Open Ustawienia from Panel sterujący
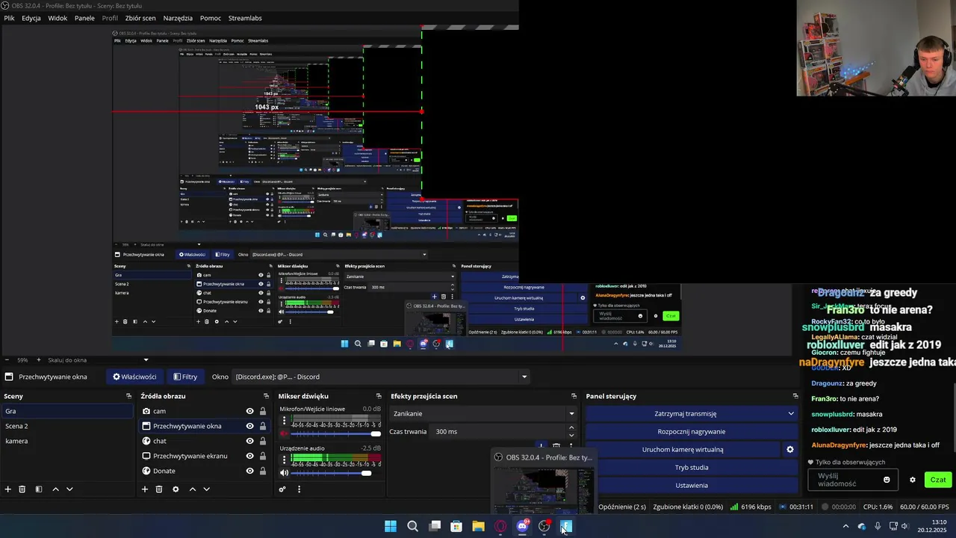Image resolution: width=956 pixels, height=538 pixels. 692,486
